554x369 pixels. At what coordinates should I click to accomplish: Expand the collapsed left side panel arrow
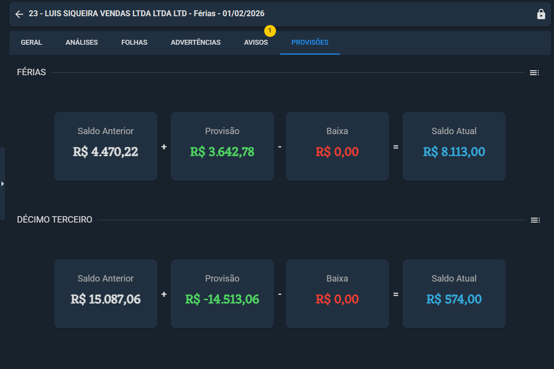click(x=2, y=183)
